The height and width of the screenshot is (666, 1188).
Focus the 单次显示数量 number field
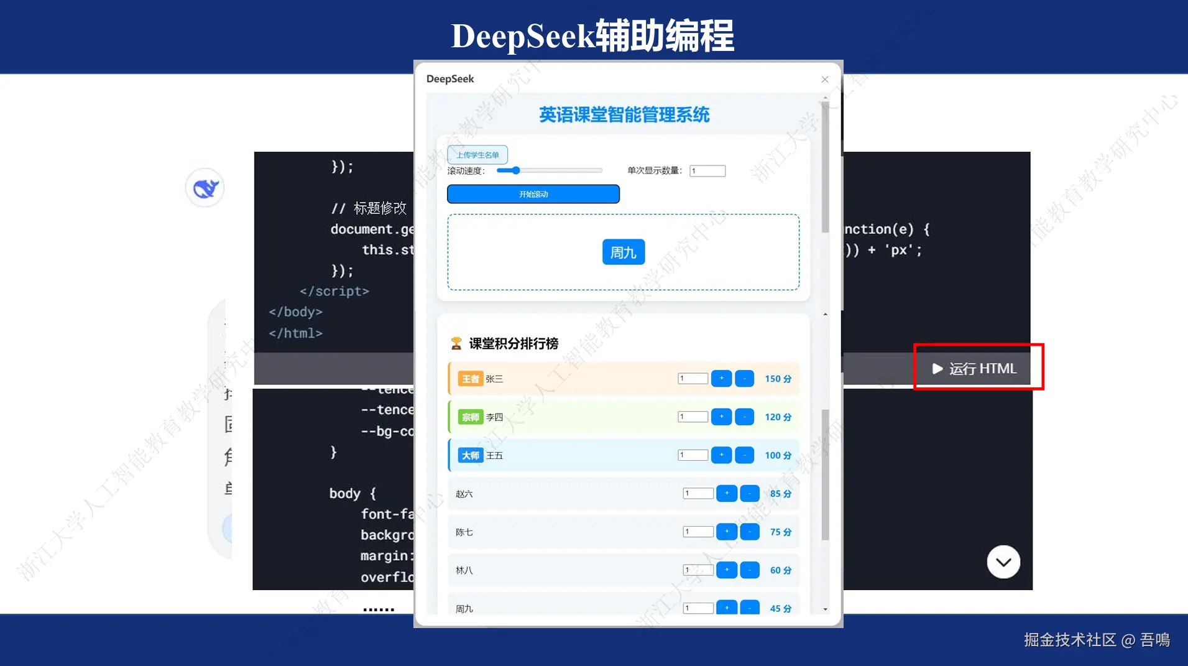coord(707,171)
